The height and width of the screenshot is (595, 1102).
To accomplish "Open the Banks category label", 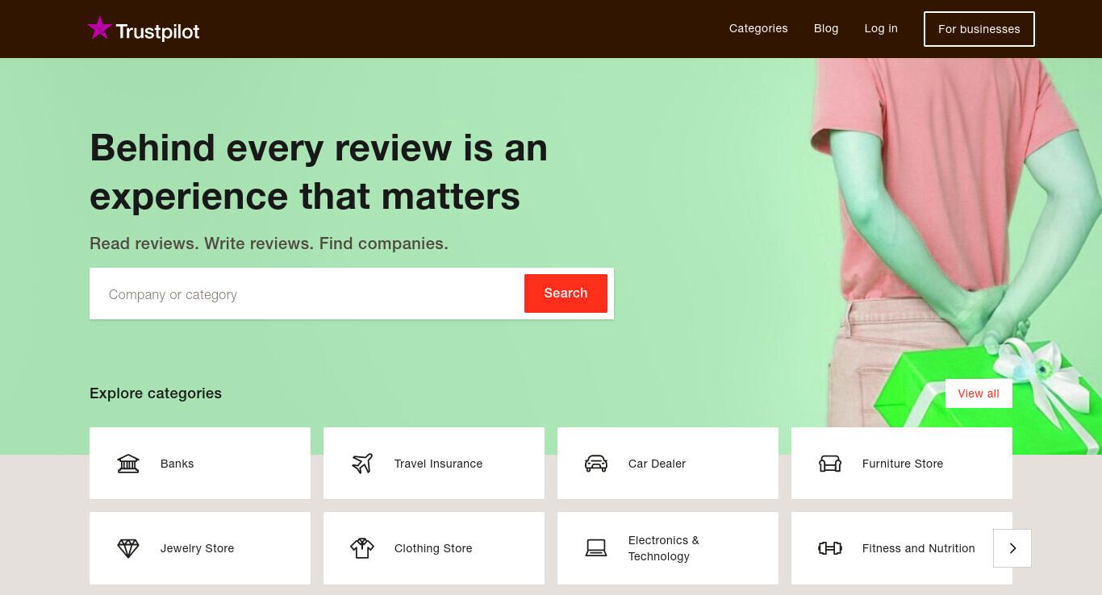I will [x=177, y=464].
